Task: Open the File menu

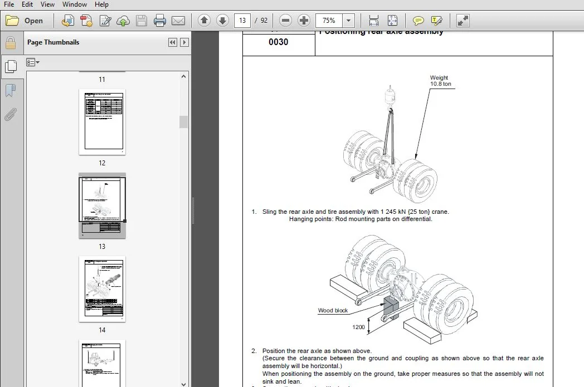Action: (8, 4)
